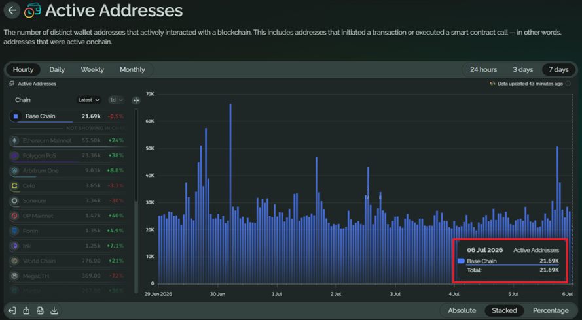Click the 776.00 World Chain value
The width and height of the screenshot is (582, 320).
(x=91, y=261)
